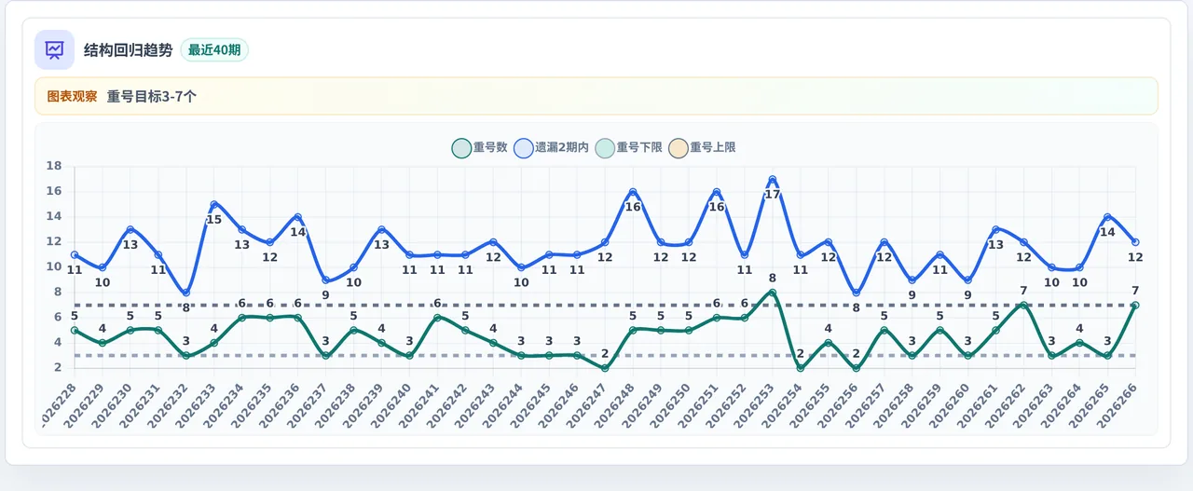Select the blue point for period 2026266
The image size is (1193, 491).
coord(1134,242)
